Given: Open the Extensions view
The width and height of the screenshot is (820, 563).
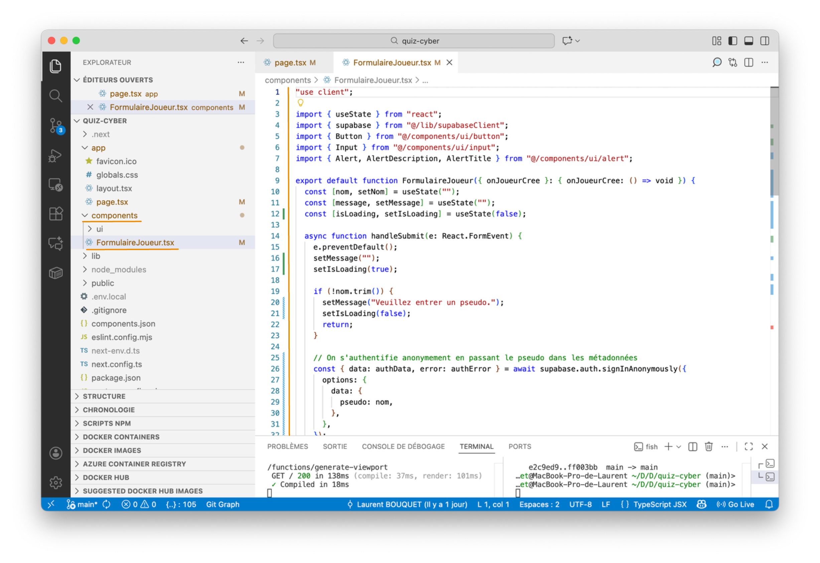Looking at the screenshot, I should click(x=55, y=214).
